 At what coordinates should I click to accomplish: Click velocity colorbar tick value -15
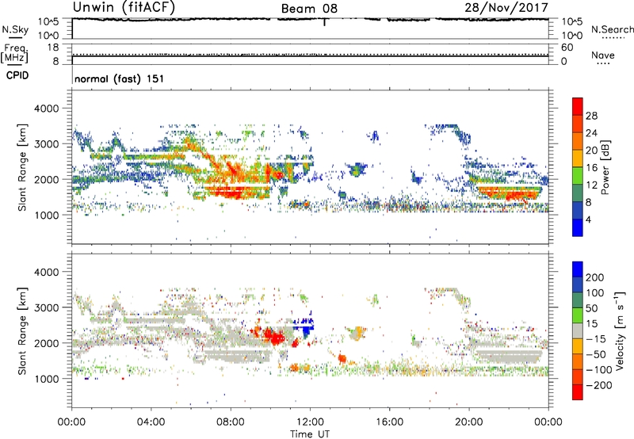596,338
